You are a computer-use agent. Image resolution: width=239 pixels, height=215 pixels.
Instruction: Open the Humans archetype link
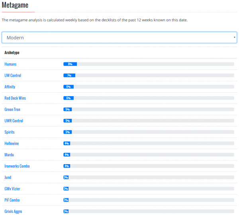tap(10, 64)
